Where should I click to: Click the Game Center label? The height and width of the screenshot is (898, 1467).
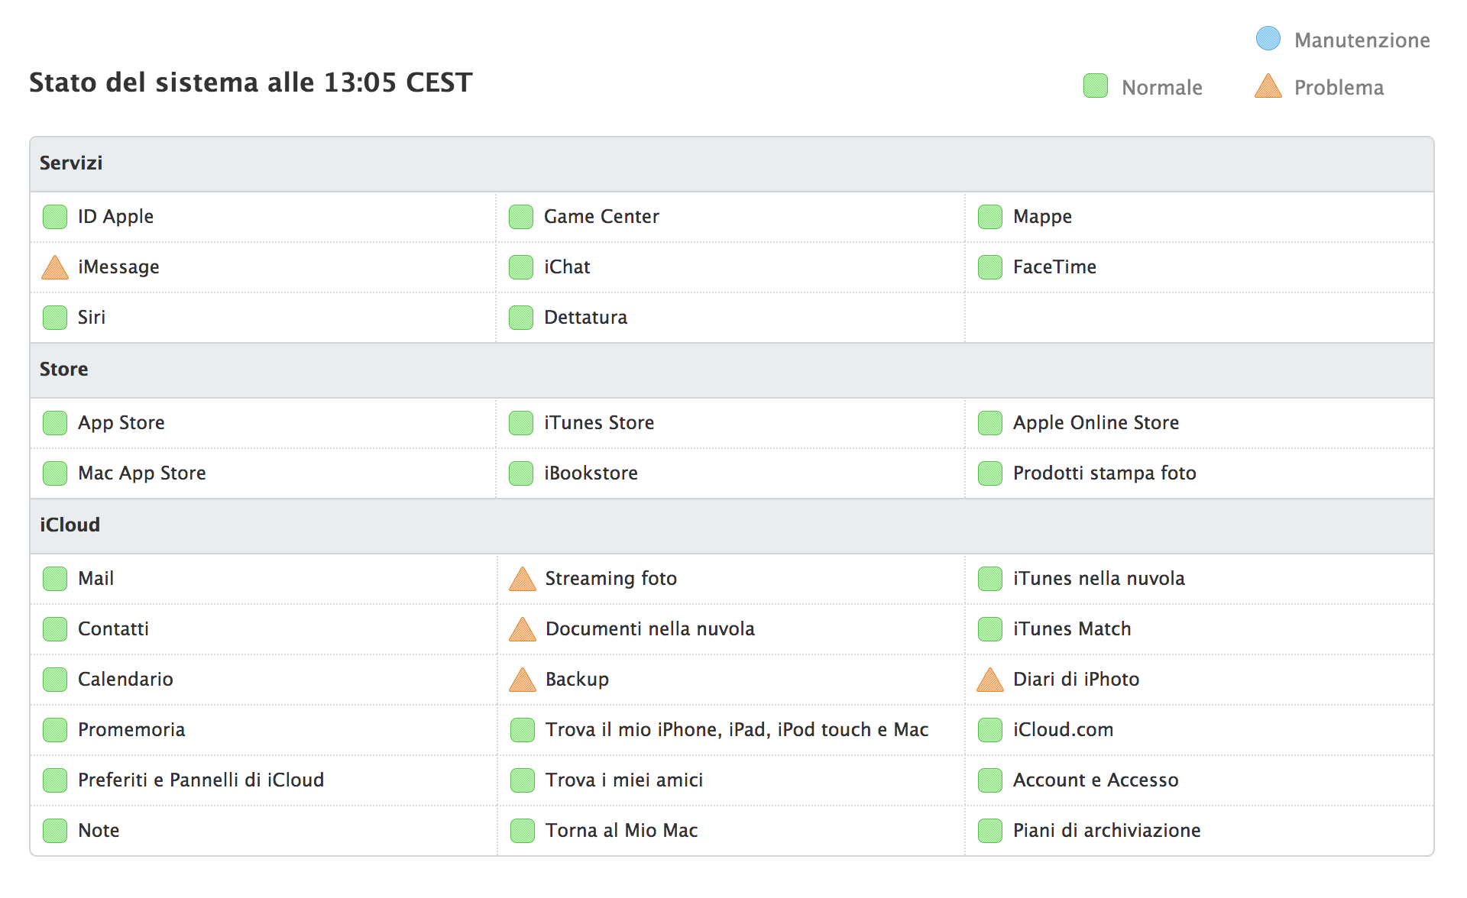coord(601,217)
